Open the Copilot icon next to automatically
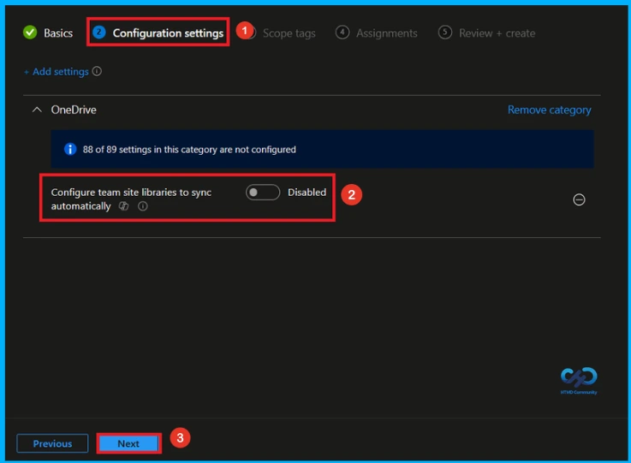Viewport: 631px width, 463px height. [123, 206]
